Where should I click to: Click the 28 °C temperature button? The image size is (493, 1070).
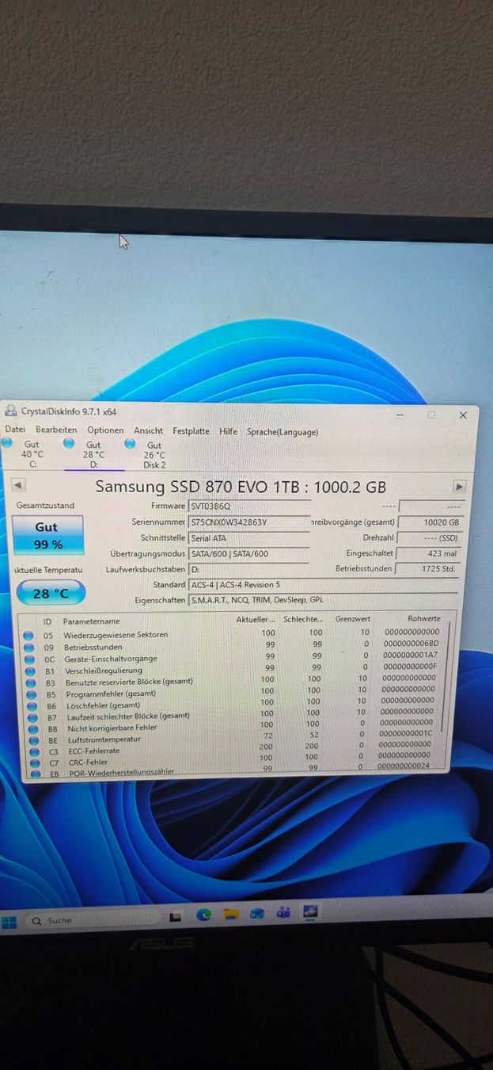pos(50,593)
